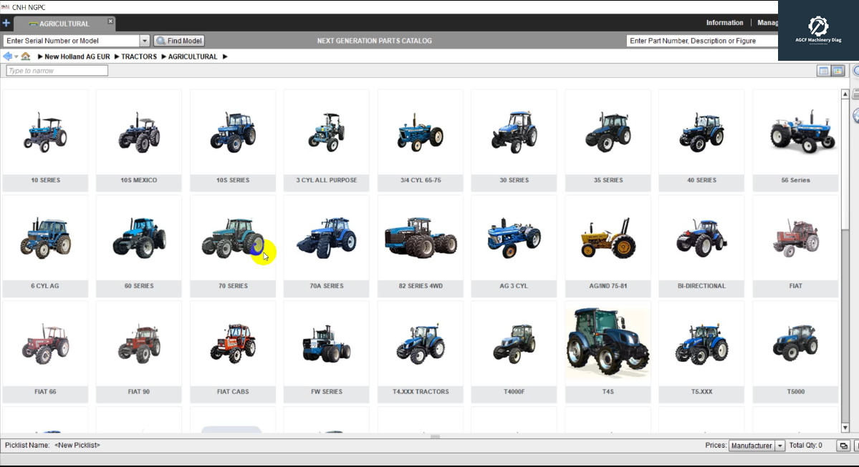Click inside the Type to narrow field

point(57,70)
